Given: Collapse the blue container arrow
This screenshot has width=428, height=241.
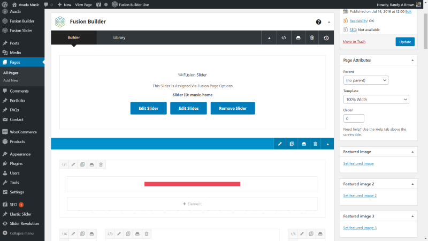Looking at the screenshot, I should pyautogui.click(x=328, y=144).
